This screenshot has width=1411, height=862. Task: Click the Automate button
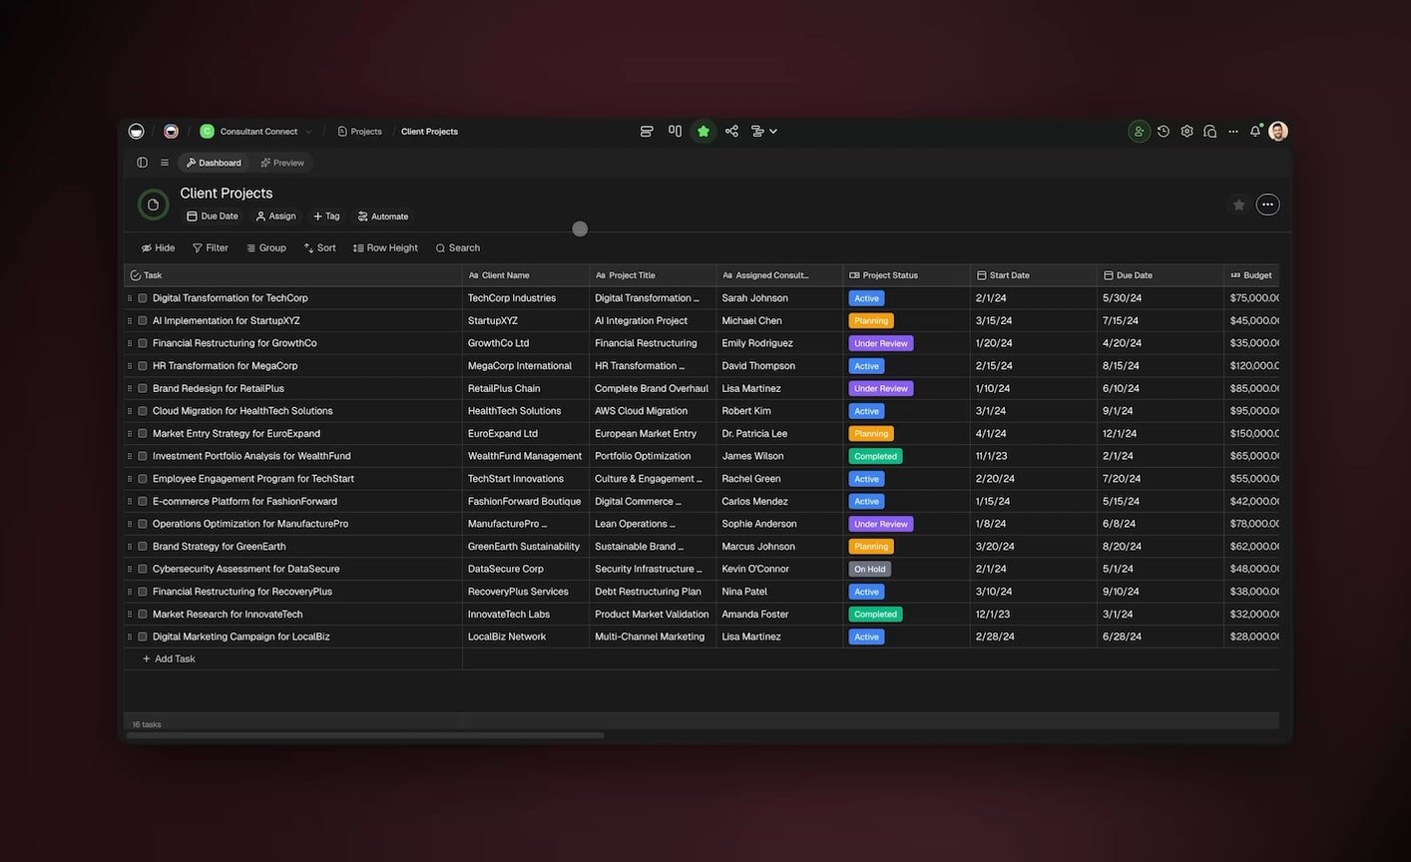tap(383, 216)
